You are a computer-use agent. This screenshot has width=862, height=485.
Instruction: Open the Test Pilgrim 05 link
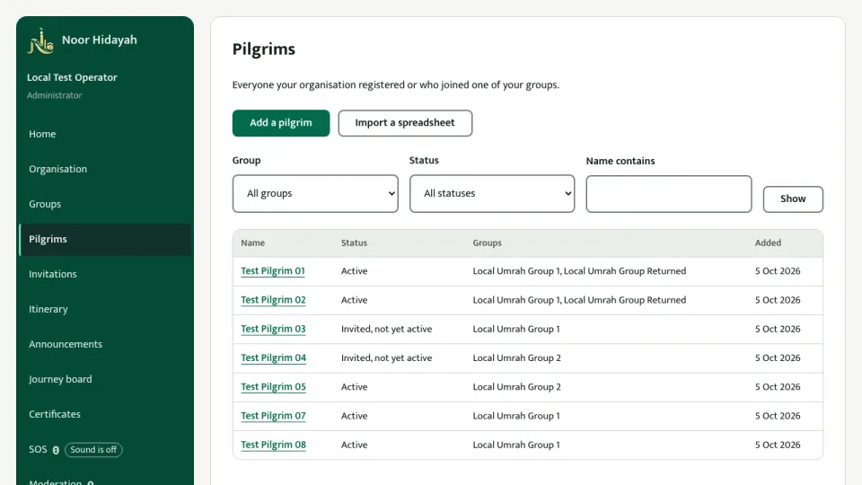tap(273, 387)
